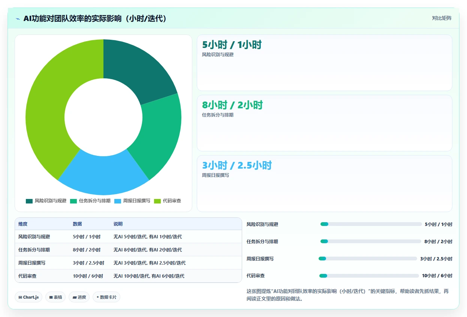Click the 维度 column header

(x=23, y=224)
